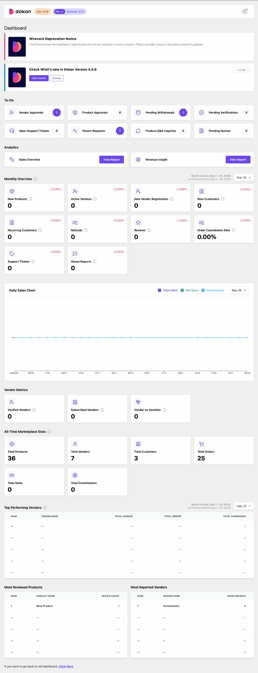Toggle Net Sales series in chart legend
This screenshot has width=258, height=673.
[189, 290]
